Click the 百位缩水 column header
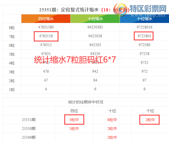Screen dimensions: 169x152 pyautogui.click(x=46, y=19)
